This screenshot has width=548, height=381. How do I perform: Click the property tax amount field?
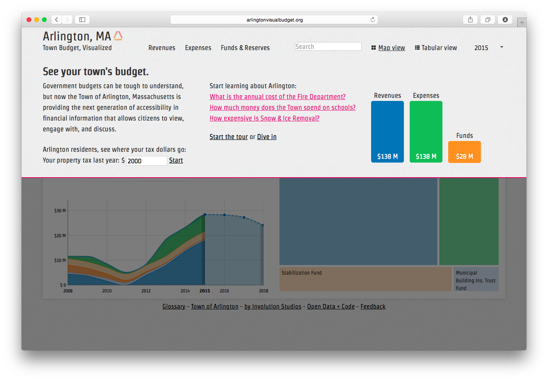147,161
